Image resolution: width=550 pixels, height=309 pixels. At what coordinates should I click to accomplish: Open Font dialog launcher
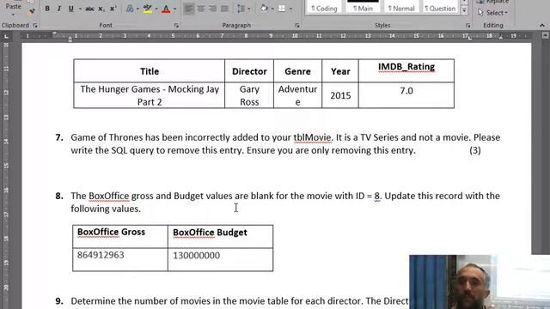click(176, 25)
